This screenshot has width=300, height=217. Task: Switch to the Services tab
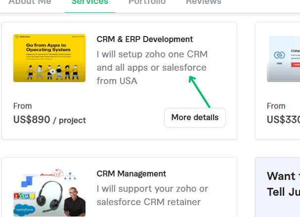click(x=89, y=2)
